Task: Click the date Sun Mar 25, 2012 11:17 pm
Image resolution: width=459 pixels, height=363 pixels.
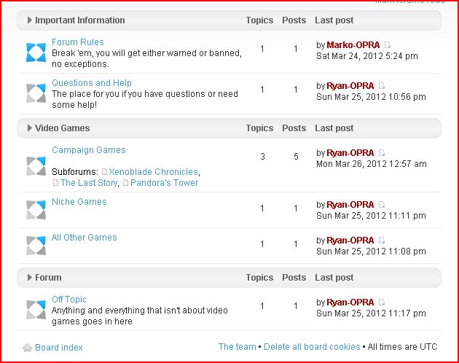Action: pyautogui.click(x=371, y=313)
